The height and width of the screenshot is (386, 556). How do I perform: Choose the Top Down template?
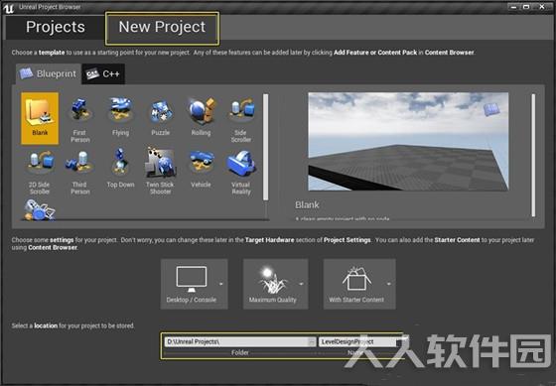pos(120,168)
